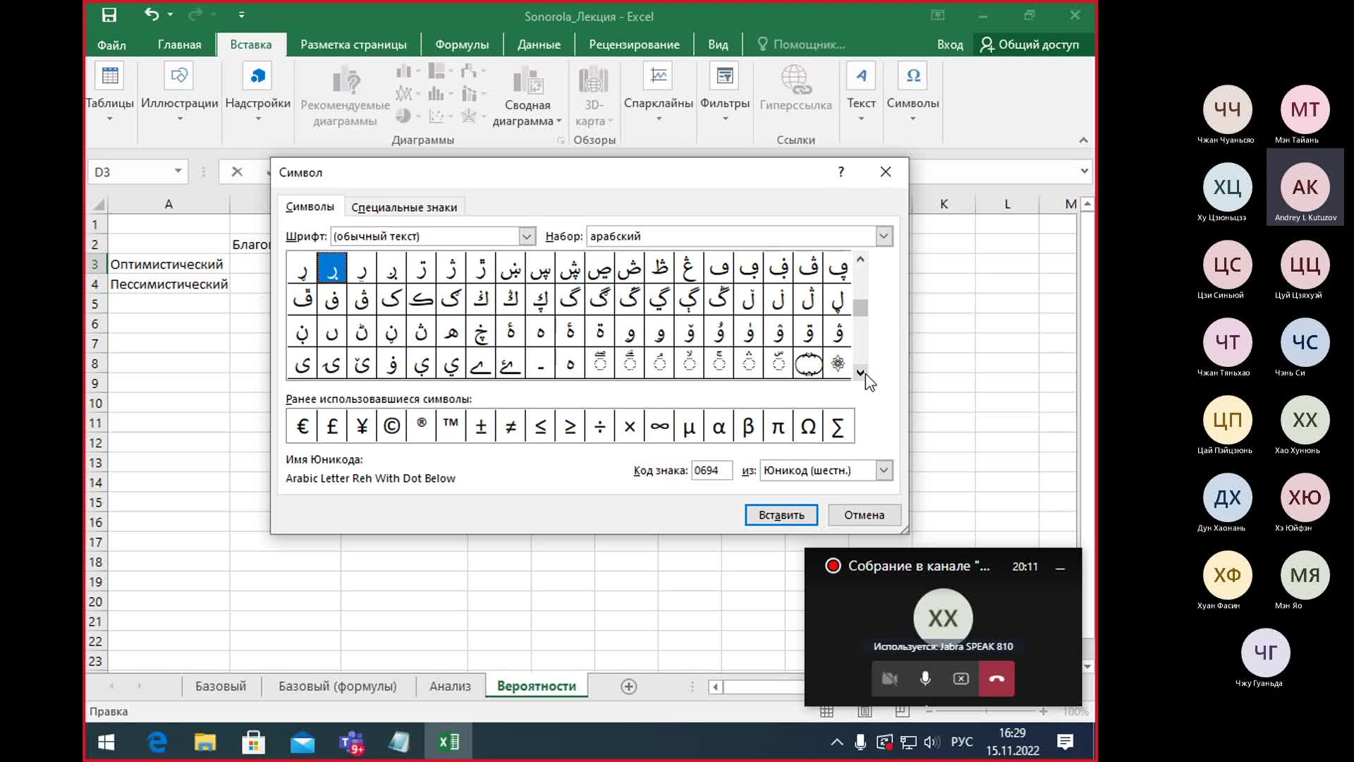1354x762 pixels.
Task: Open the Symbols (Символы) ribbon group
Action: tap(913, 92)
